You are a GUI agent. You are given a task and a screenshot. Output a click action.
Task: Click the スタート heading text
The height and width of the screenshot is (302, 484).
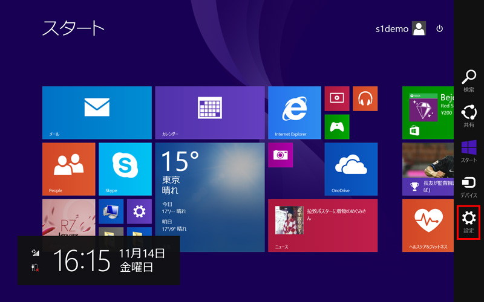[x=73, y=28]
